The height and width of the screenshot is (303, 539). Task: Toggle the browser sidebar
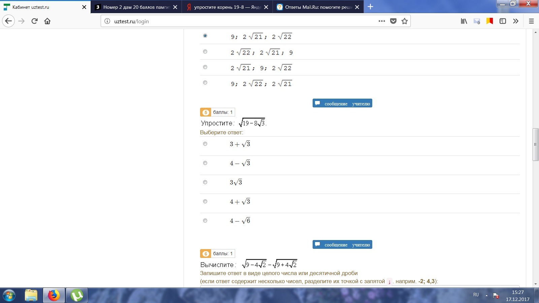point(503,21)
